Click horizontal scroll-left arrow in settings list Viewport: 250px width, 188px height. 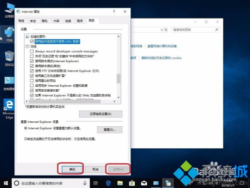coord(27,101)
